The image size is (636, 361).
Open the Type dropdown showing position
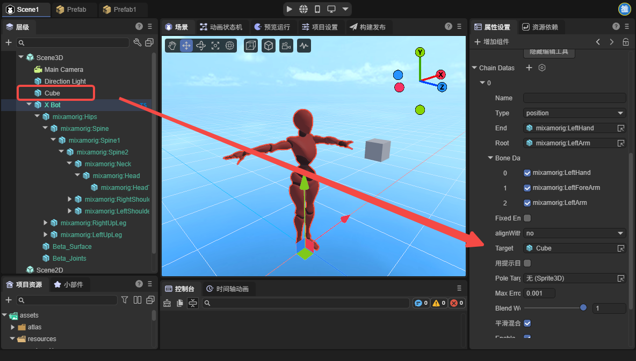coord(574,113)
